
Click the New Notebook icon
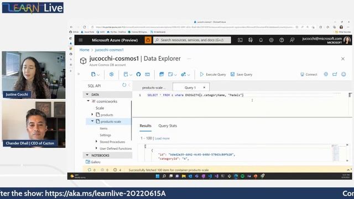coord(126,74)
